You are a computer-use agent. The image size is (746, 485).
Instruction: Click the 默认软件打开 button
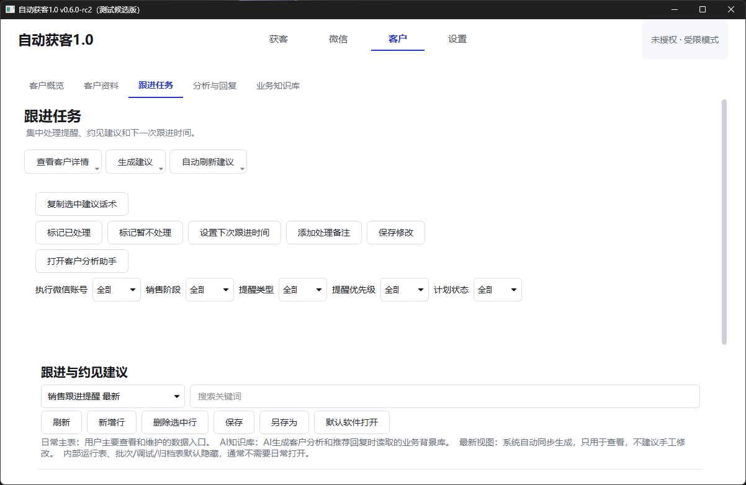coord(352,422)
